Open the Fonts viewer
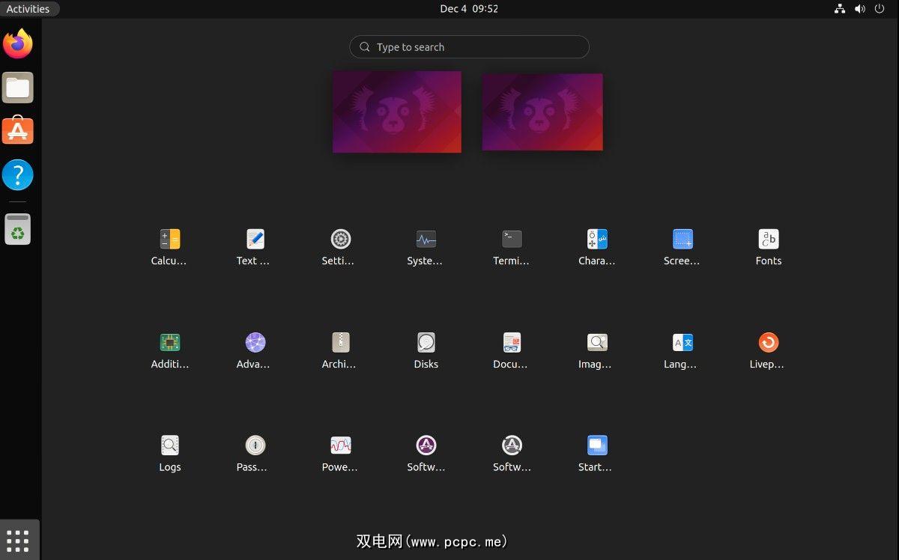899x560 pixels. click(x=769, y=240)
